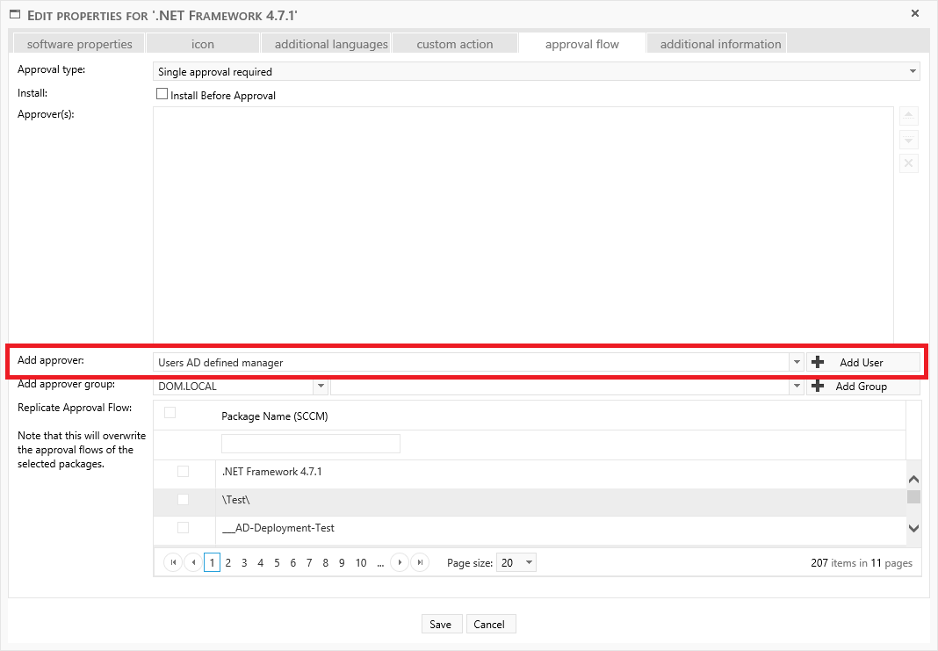938x651 pixels.
Task: Expand the DOM.LOCAL domain dropdown
Action: (x=321, y=387)
